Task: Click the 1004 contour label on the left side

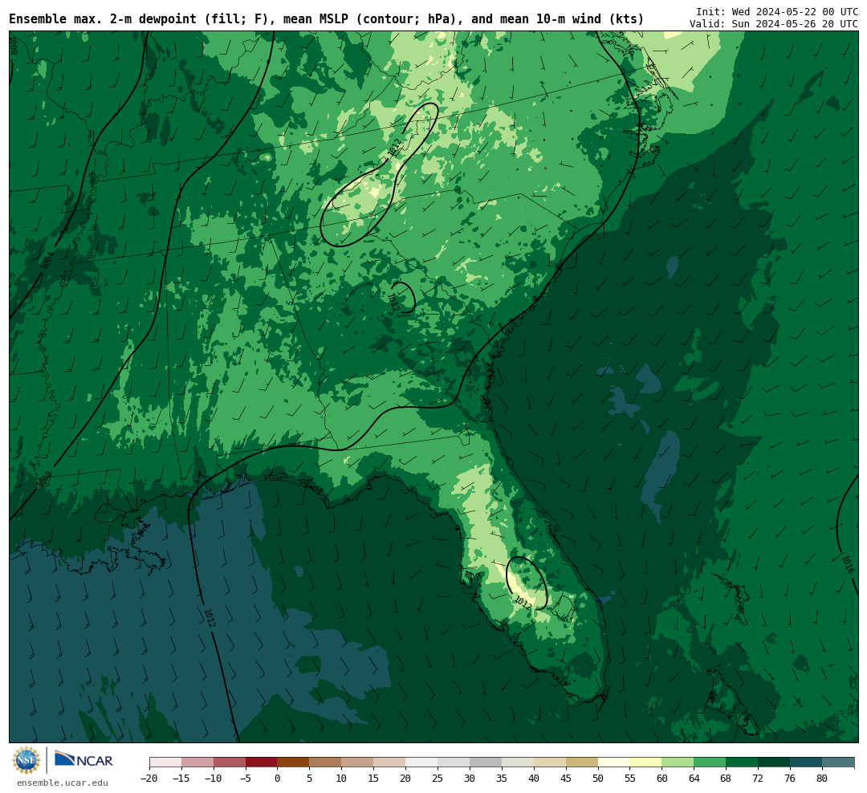Action: pos(47,260)
